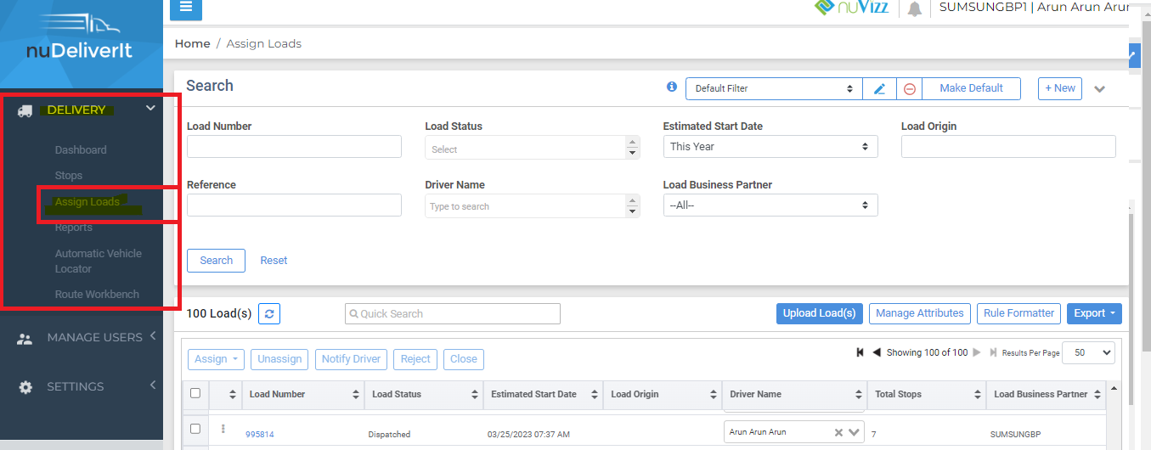
Task: Refresh the loads list icon
Action: pos(269,314)
